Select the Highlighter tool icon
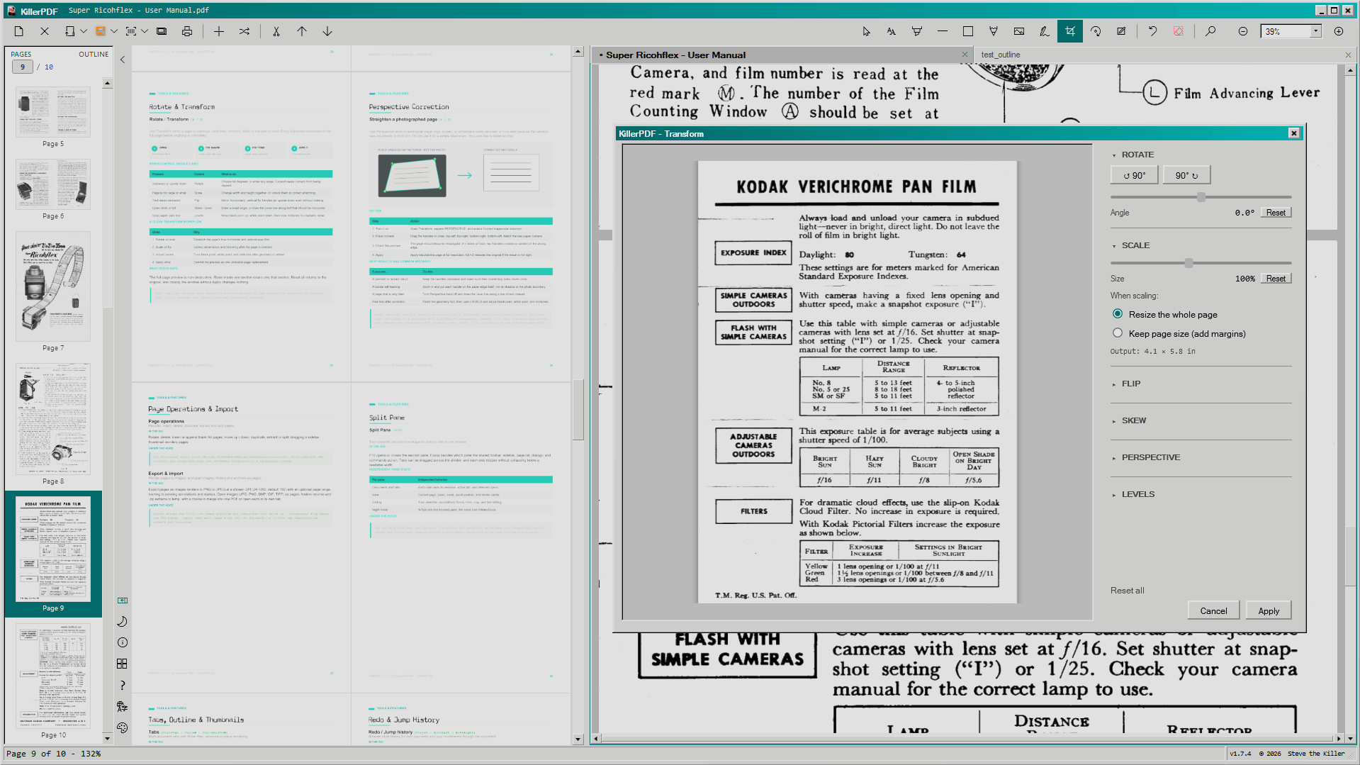This screenshot has width=1360, height=765. coord(917,31)
